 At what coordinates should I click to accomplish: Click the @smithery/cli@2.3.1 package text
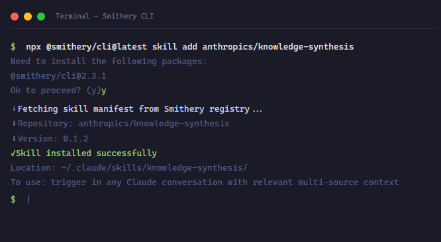pyautogui.click(x=58, y=76)
